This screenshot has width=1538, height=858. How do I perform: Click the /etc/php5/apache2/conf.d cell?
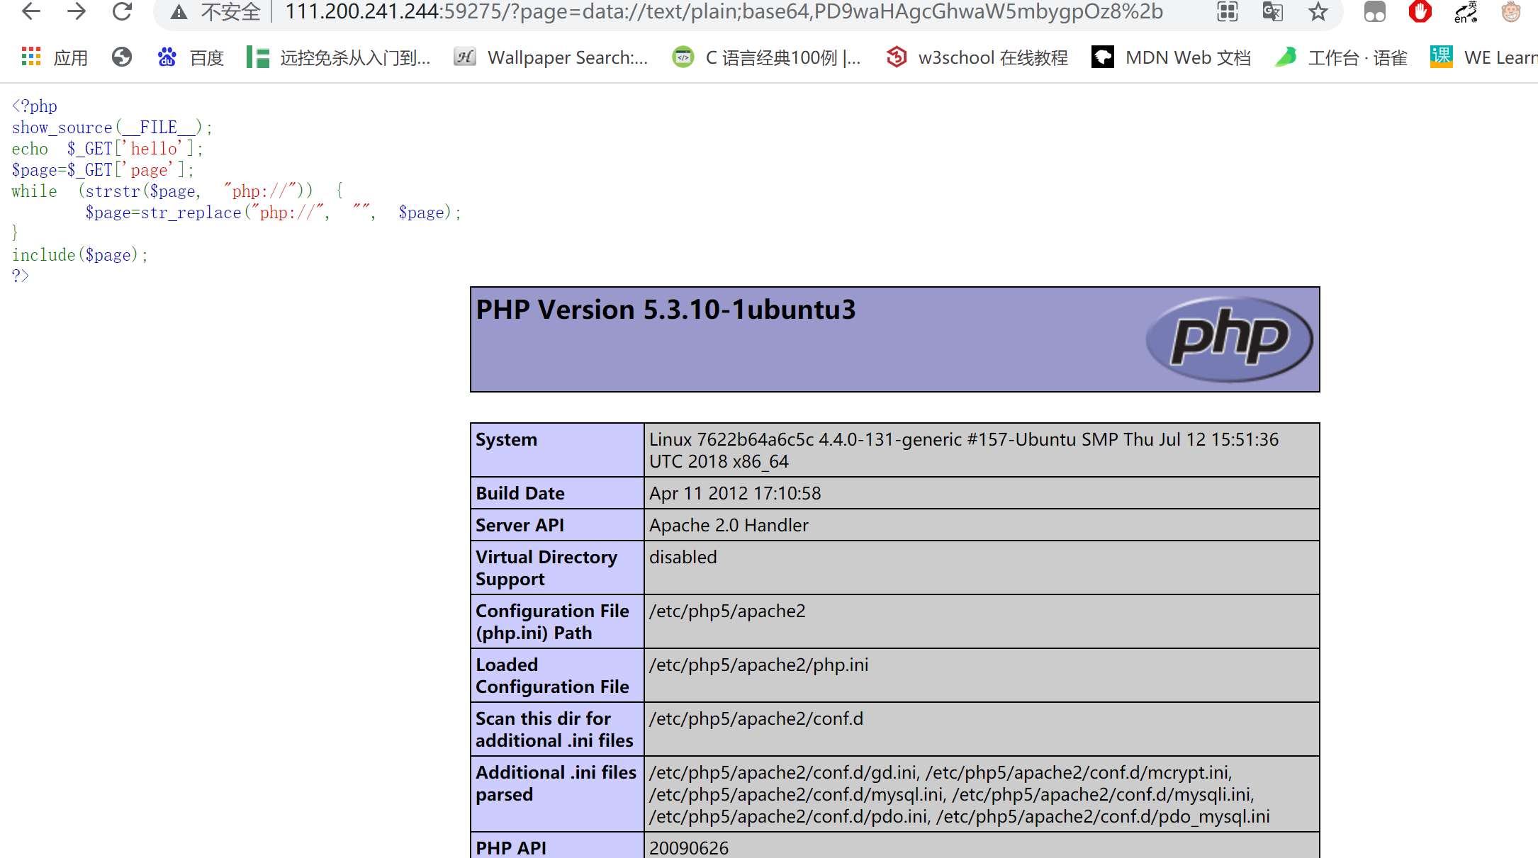pyautogui.click(x=981, y=729)
